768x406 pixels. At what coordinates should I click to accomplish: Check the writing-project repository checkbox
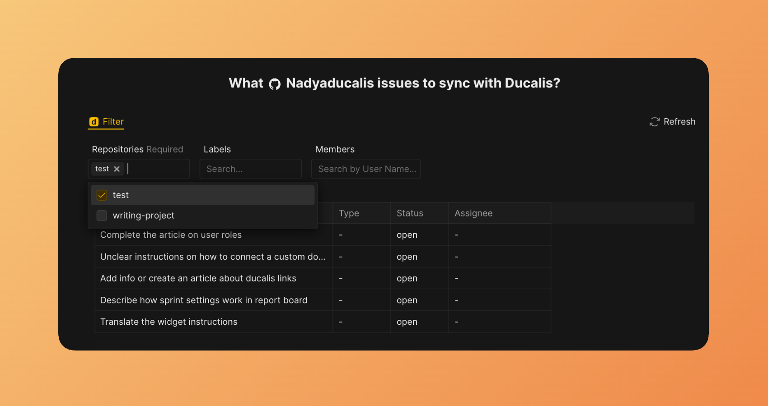(x=102, y=216)
